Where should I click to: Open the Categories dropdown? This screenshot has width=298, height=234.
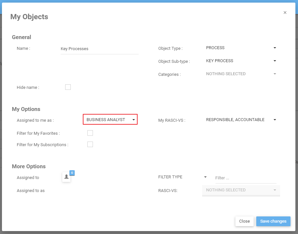(x=241, y=74)
